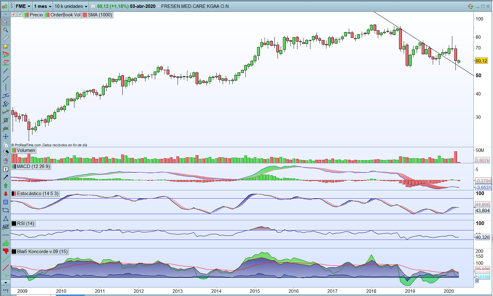The height and width of the screenshot is (296, 493).
Task: Click the volume value 3.807k
Action: click(x=483, y=160)
